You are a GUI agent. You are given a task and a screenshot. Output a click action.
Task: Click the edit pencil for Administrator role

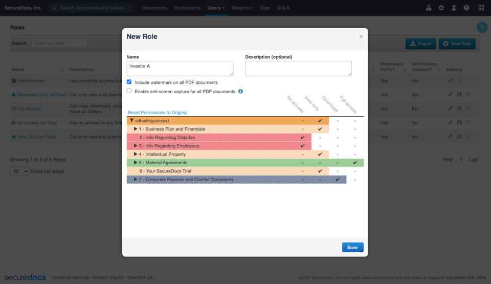pos(450,80)
